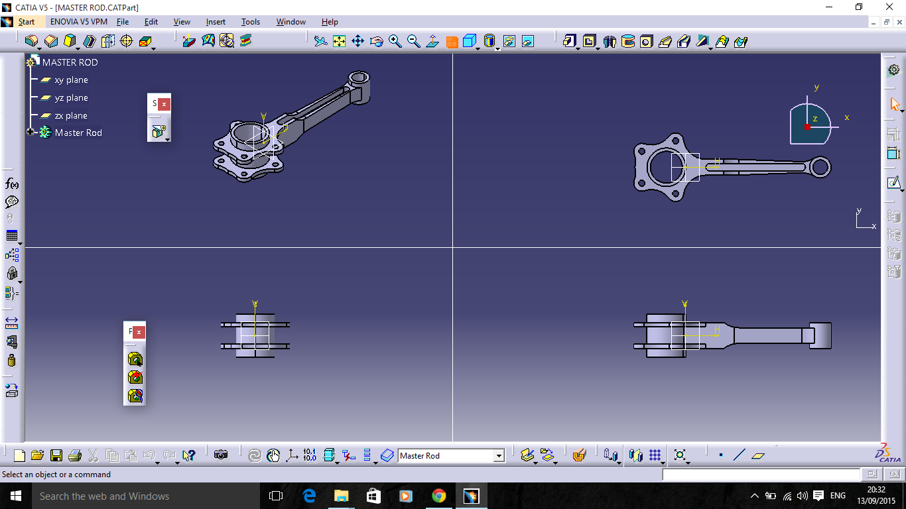Click the Zoom Out magnifier
Screen dimensions: 906x509
(414, 41)
